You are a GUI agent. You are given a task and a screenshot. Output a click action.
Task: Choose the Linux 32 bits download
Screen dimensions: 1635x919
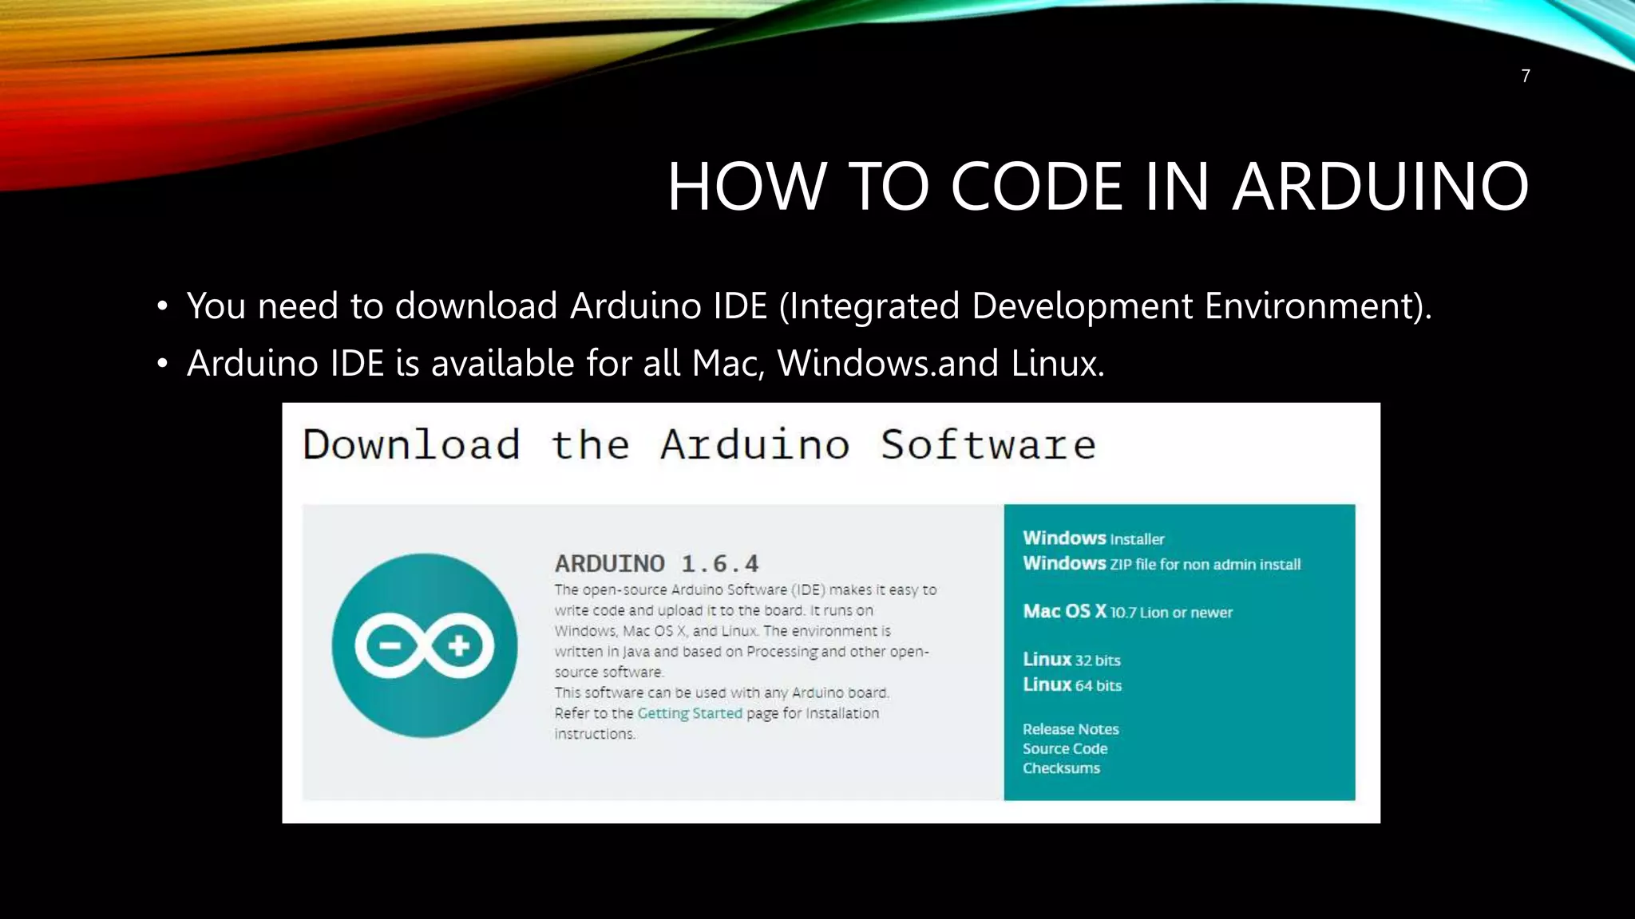coord(1071,660)
